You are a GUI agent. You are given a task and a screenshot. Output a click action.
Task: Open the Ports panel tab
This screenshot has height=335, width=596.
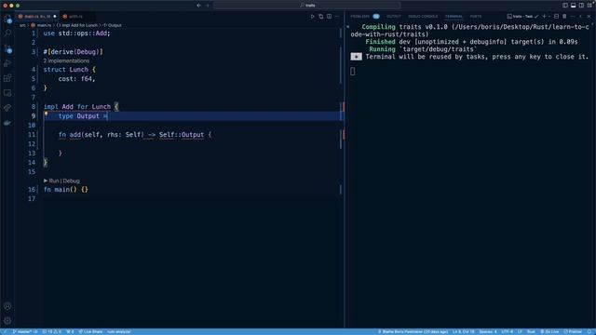[x=476, y=17]
